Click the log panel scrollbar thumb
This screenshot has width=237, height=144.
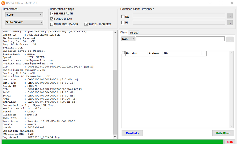pyautogui.click(x=115, y=102)
